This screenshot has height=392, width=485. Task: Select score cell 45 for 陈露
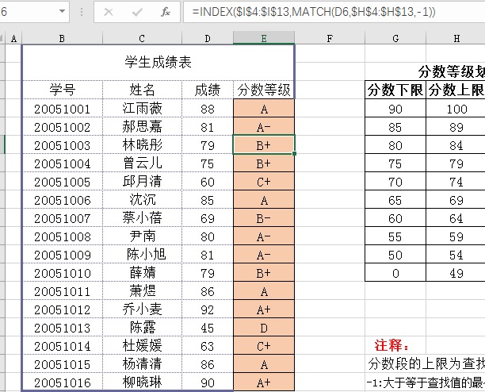tap(208, 328)
